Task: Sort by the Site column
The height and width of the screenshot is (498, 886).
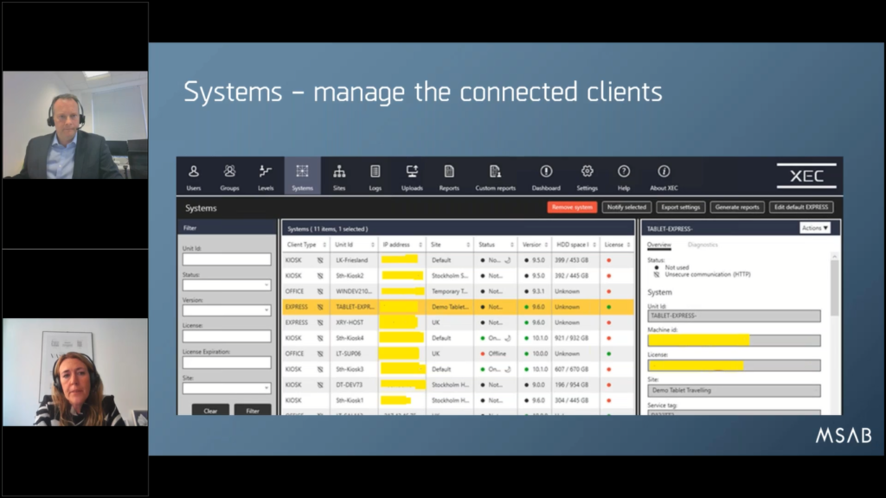Action: tap(450, 245)
